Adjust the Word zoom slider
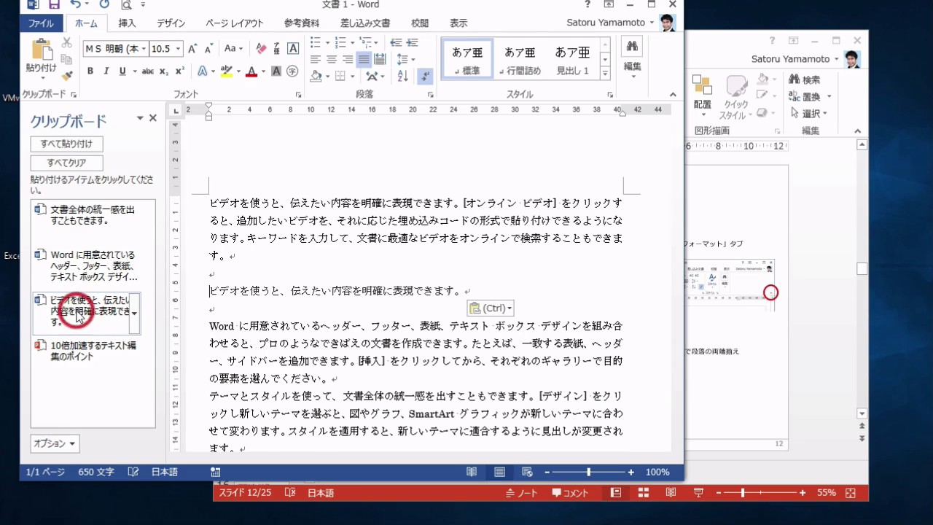The width and height of the screenshot is (933, 525). point(588,472)
